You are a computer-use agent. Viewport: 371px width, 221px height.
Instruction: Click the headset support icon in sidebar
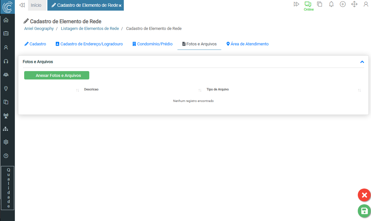pos(6,61)
